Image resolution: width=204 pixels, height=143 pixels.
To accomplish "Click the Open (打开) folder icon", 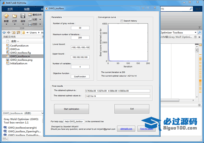I will point(15,16).
